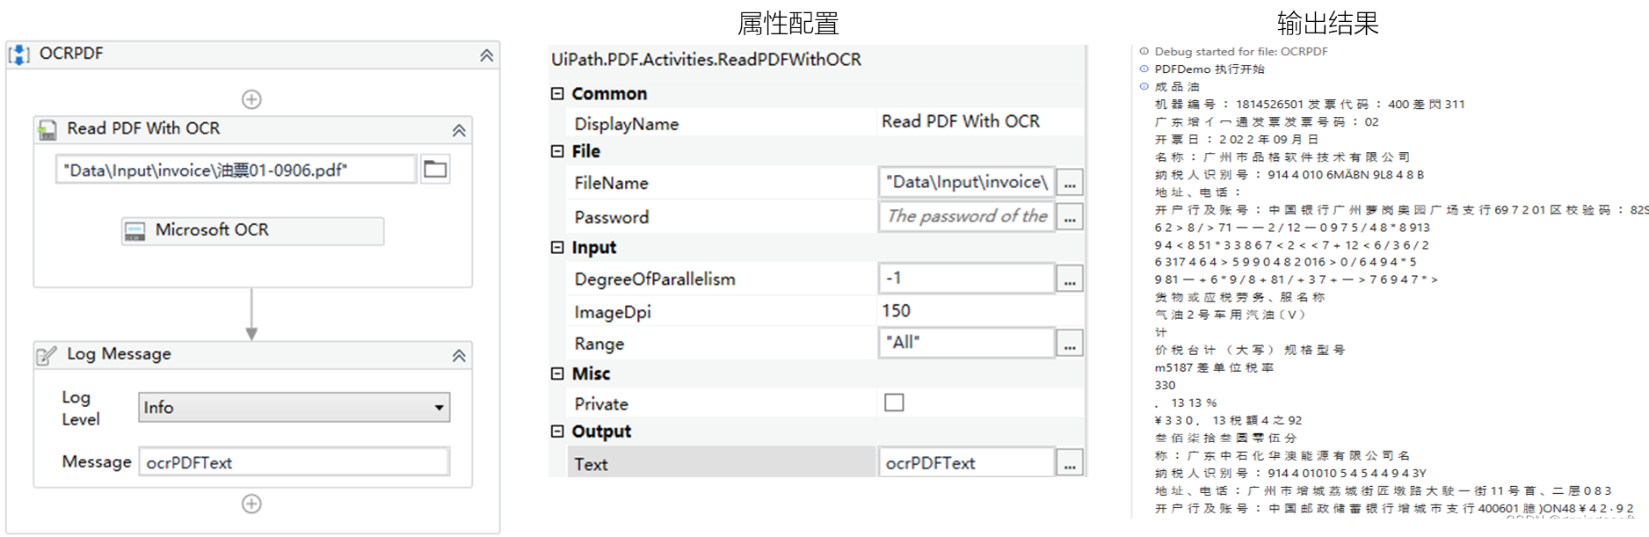The image size is (1649, 537).
Task: Click the Microsoft OCR activity icon
Action: (x=134, y=230)
